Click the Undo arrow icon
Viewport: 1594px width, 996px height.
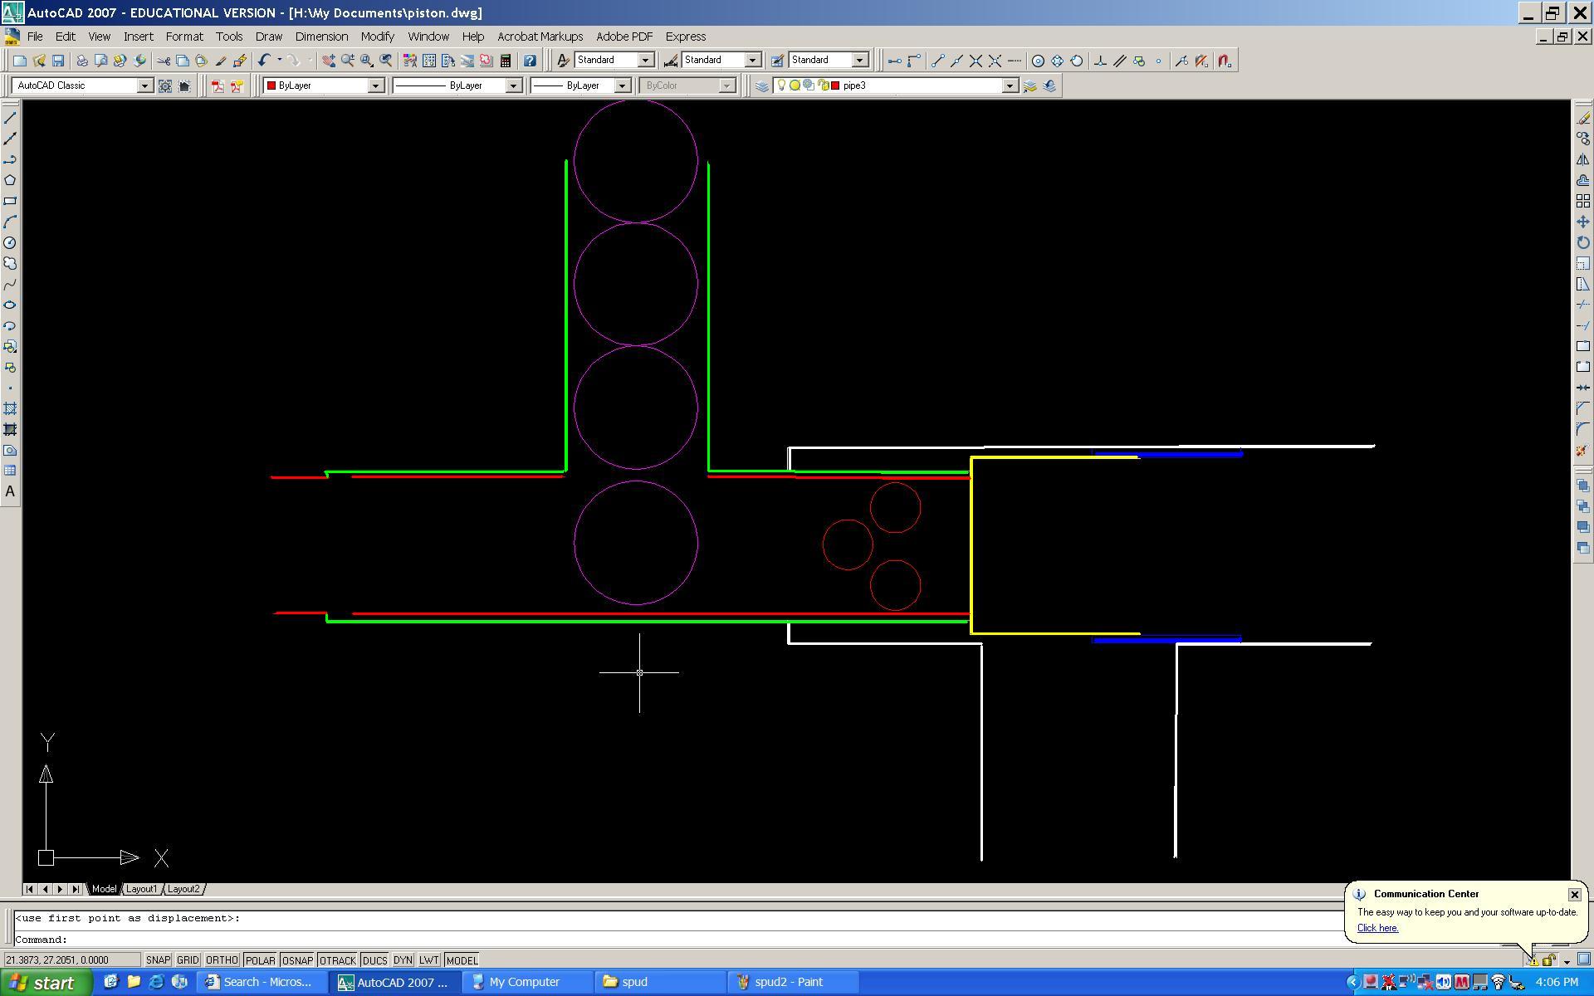263,61
